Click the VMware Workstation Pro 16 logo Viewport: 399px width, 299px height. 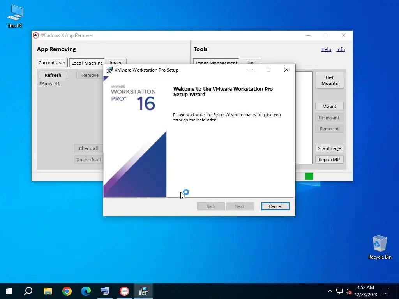pos(133,98)
